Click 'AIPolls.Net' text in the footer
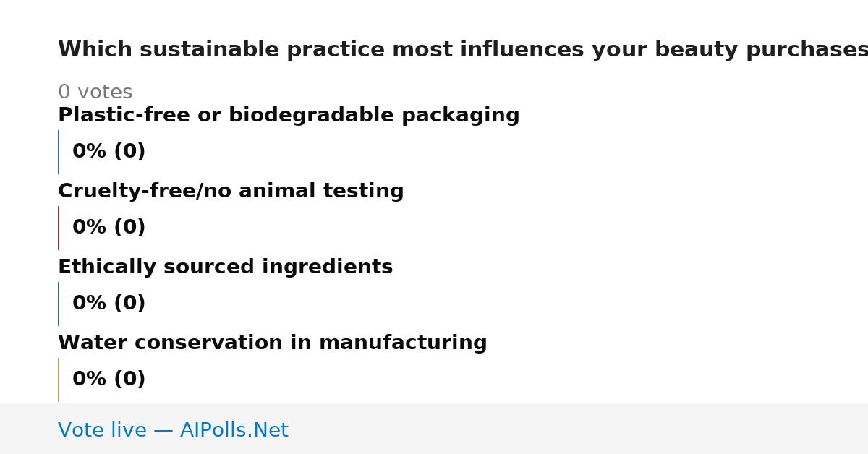The width and height of the screenshot is (868, 454). 234,430
